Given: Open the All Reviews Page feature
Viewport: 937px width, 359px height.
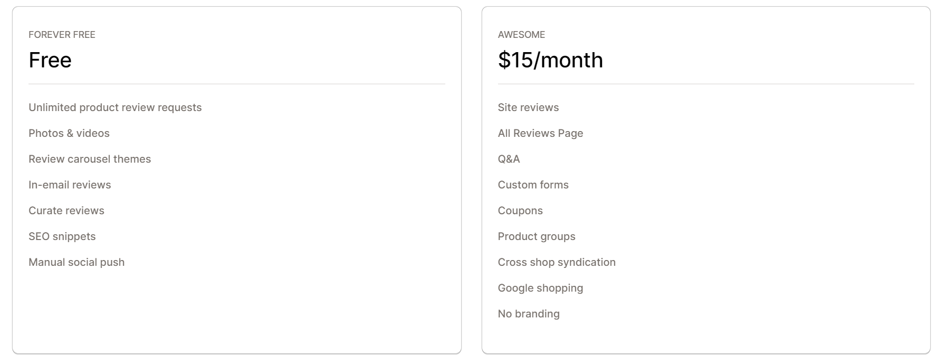Looking at the screenshot, I should (540, 133).
